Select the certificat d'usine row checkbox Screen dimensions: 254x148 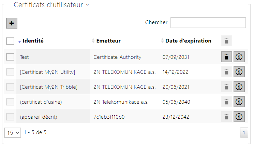point(10,102)
